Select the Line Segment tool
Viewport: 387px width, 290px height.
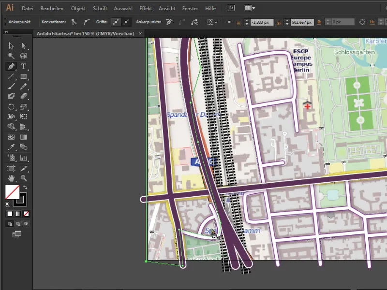[11, 76]
